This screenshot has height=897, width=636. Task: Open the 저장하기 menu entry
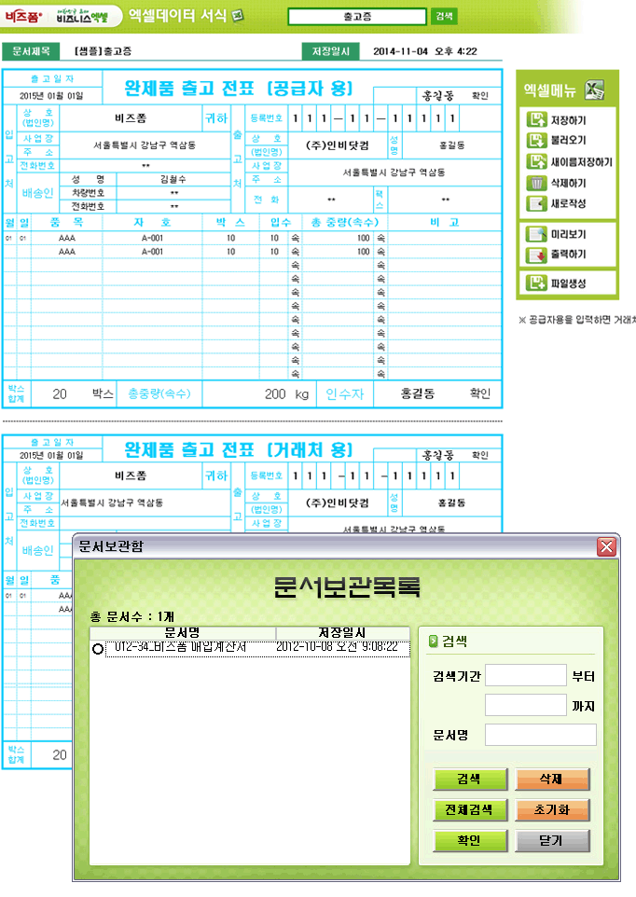click(568, 120)
